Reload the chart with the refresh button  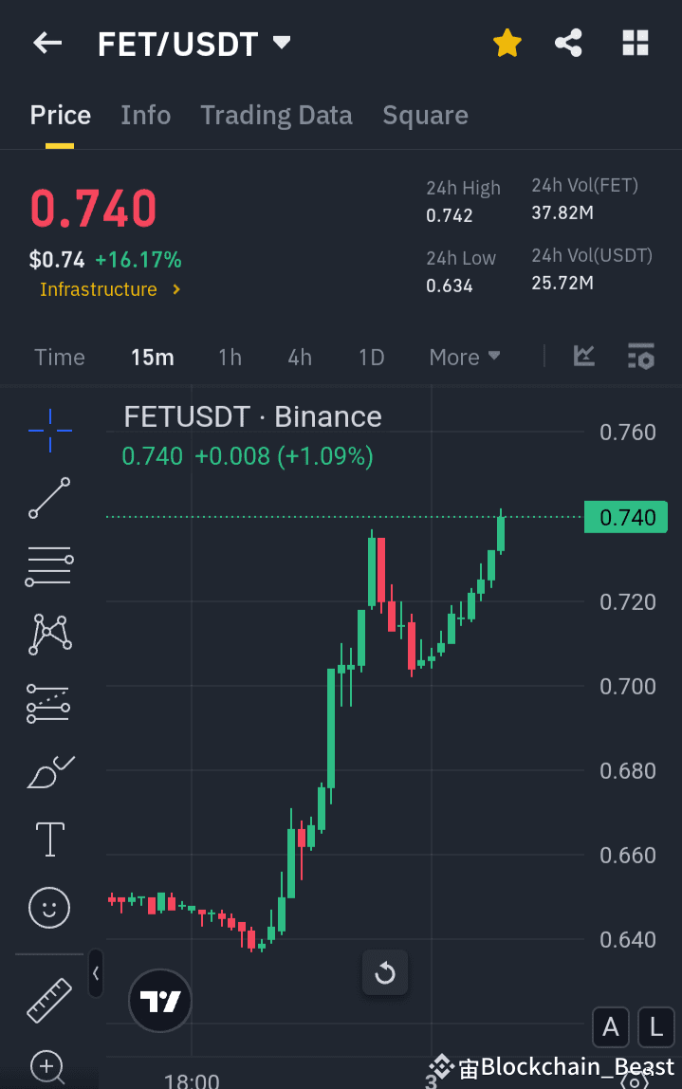pos(385,972)
